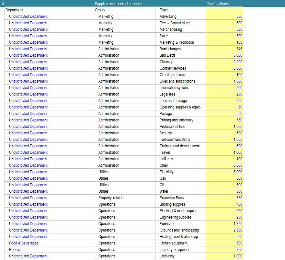Click the Oil type cell
The width and height of the screenshot is (285, 260).
pos(180,185)
